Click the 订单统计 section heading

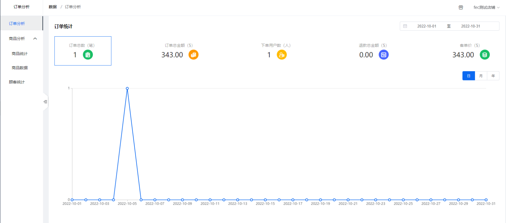pos(63,26)
